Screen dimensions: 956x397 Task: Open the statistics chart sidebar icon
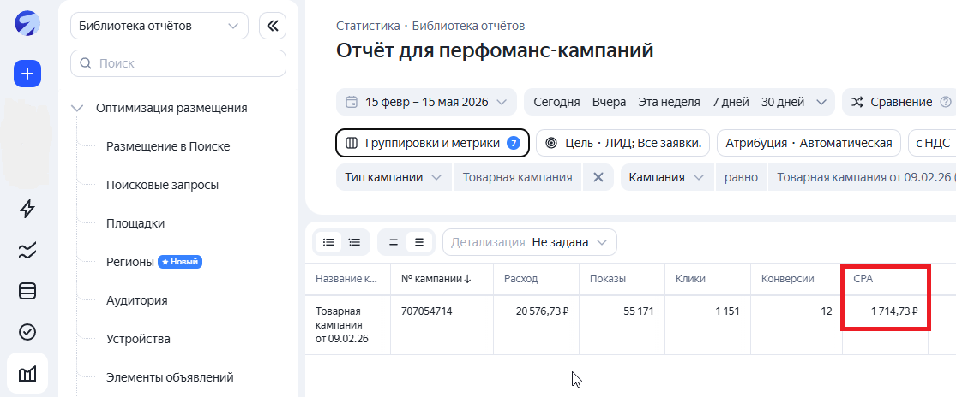pos(27,373)
